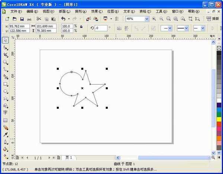The height and width of the screenshot is (174, 223).
Task: Select the Text tool (字)
Action: (5, 113)
